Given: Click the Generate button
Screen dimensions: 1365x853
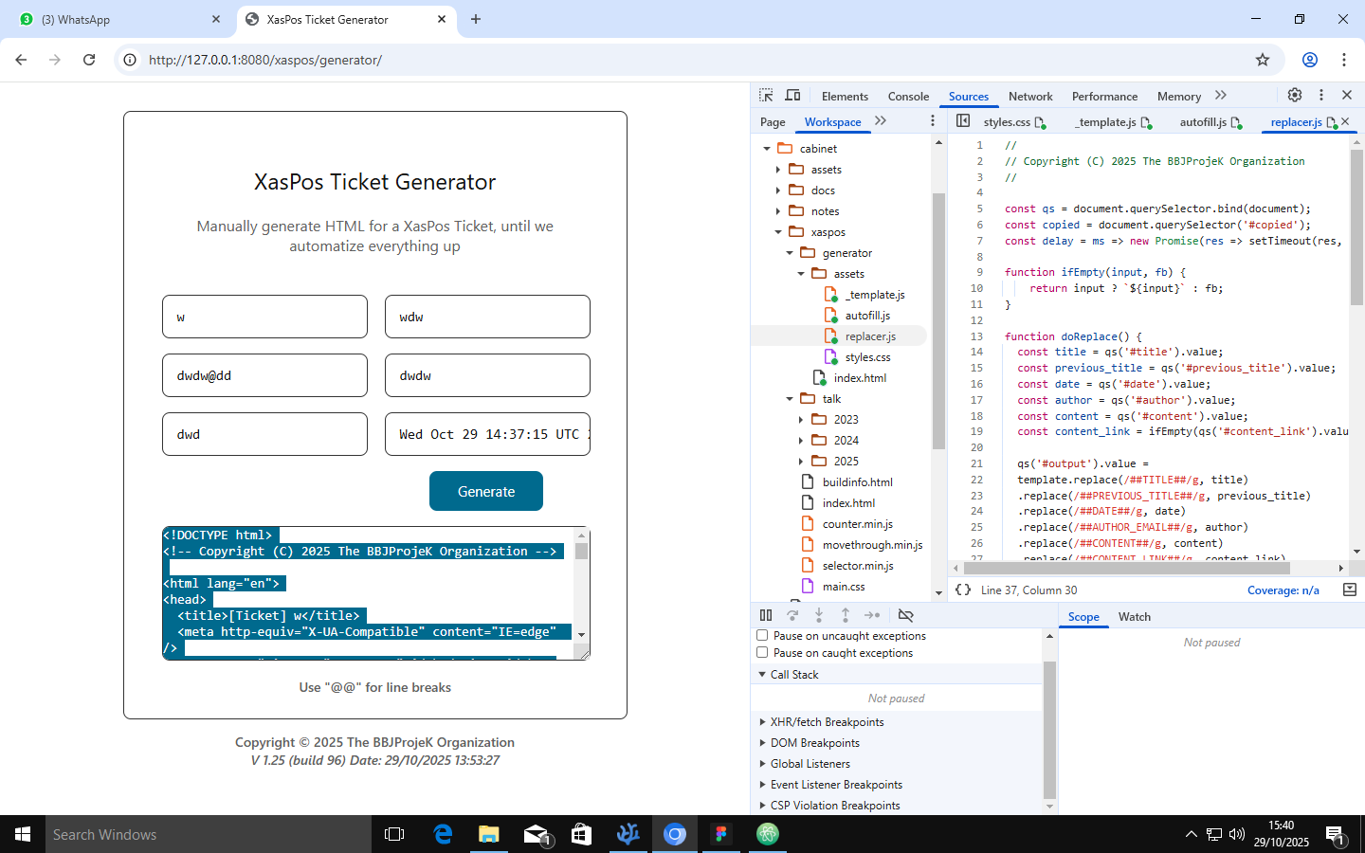Looking at the screenshot, I should coord(486,491).
